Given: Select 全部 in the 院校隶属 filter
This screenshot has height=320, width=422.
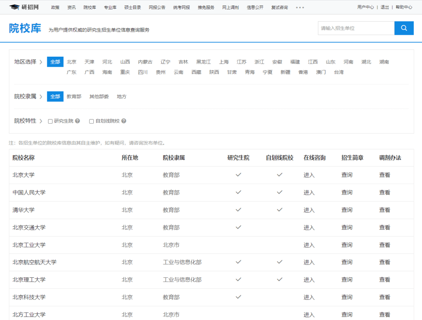Looking at the screenshot, I should (x=55, y=97).
